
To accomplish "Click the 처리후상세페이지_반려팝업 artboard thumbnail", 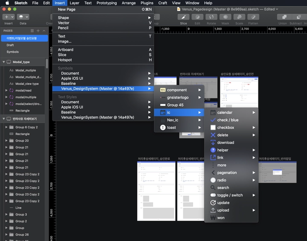I will [278, 172].
